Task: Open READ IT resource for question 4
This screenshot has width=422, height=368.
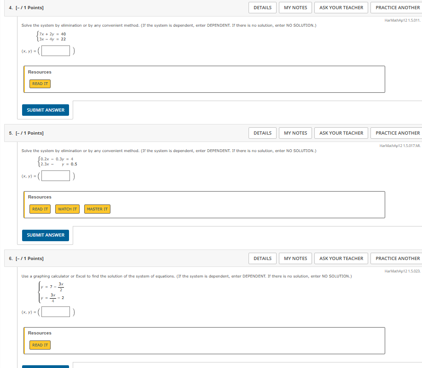Action: pyautogui.click(x=40, y=84)
